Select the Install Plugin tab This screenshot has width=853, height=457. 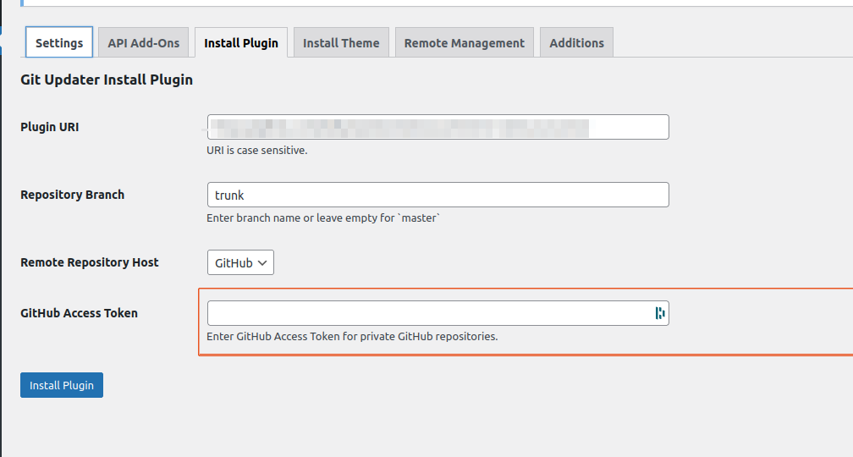(x=241, y=43)
